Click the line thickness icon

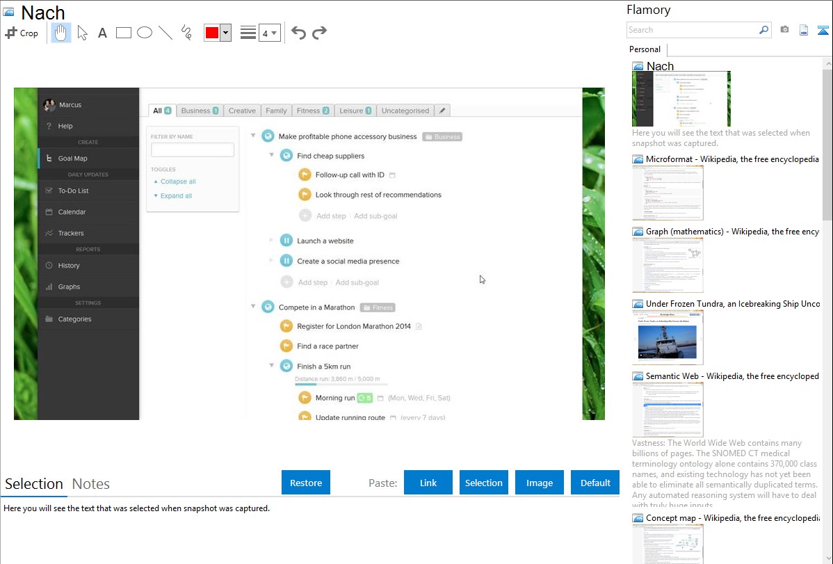coord(248,33)
